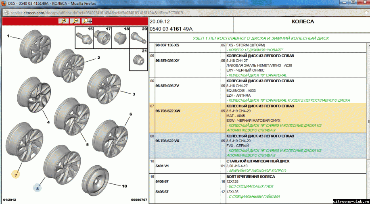Maximize the Firefox window
The width and height of the screenshot is (370, 204).
click(353, 2)
